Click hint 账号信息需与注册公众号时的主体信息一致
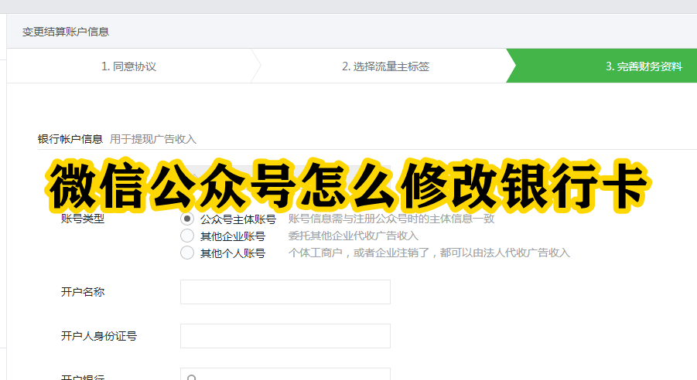This screenshot has width=697, height=380. (x=391, y=219)
